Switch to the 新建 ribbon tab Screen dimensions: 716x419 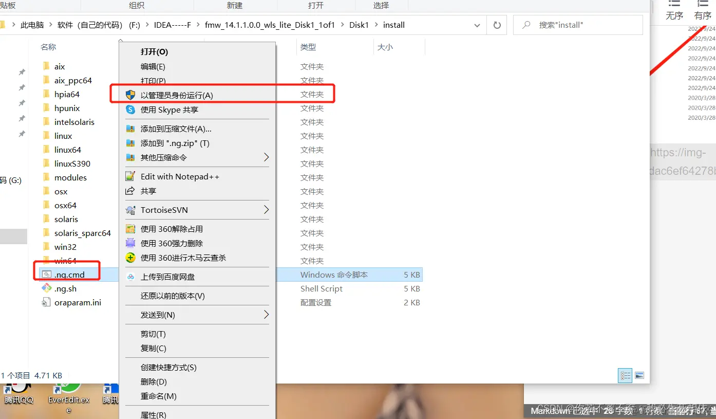point(234,5)
